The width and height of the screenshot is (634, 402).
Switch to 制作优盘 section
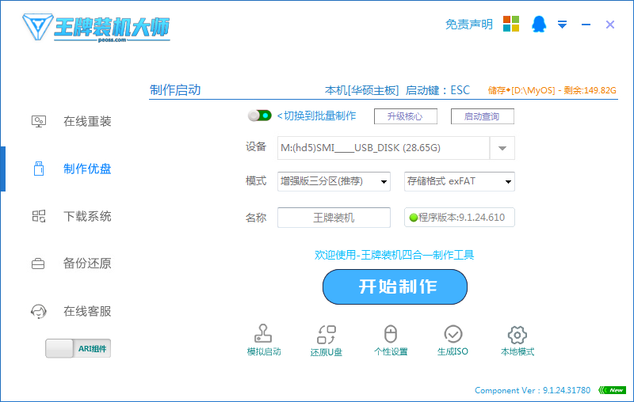[x=87, y=169]
